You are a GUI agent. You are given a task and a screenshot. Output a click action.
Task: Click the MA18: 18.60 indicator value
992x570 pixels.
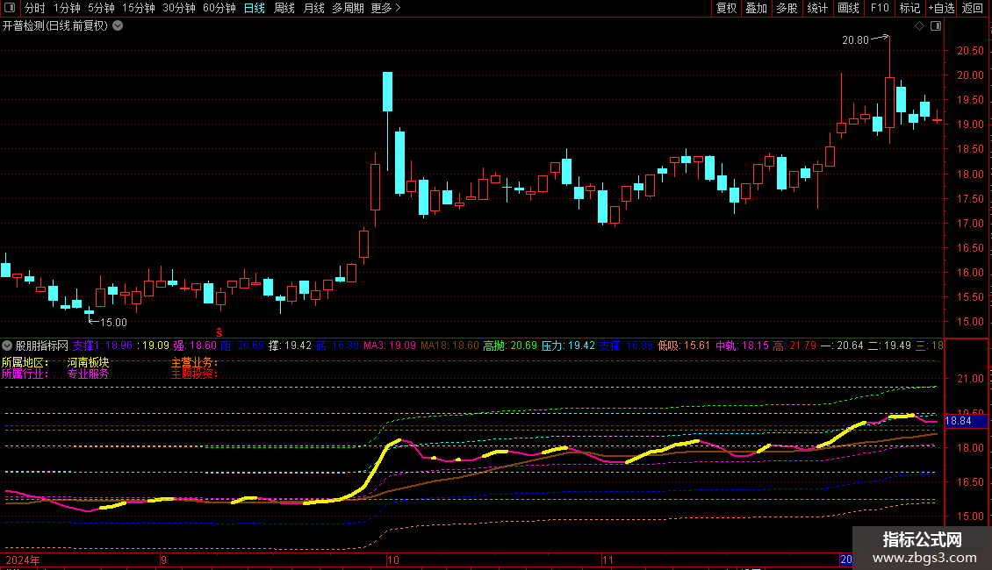[449, 346]
